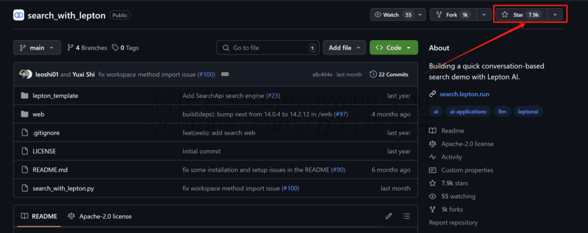Viewport: 588px width, 233px height.
Task: Click the edit README pencil icon
Action: (x=389, y=216)
